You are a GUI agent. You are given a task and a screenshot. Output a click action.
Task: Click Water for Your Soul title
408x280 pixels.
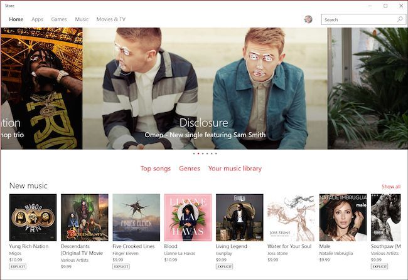(289, 246)
